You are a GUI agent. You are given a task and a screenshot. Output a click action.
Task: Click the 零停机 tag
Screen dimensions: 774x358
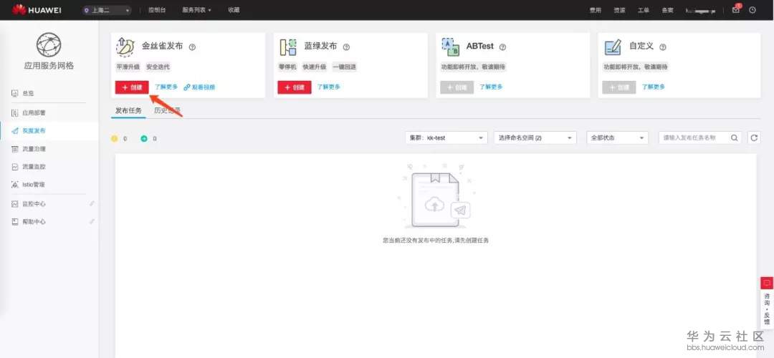(x=287, y=67)
